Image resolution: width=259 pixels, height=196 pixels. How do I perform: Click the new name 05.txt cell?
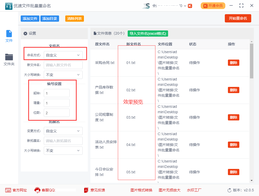click(131, 172)
